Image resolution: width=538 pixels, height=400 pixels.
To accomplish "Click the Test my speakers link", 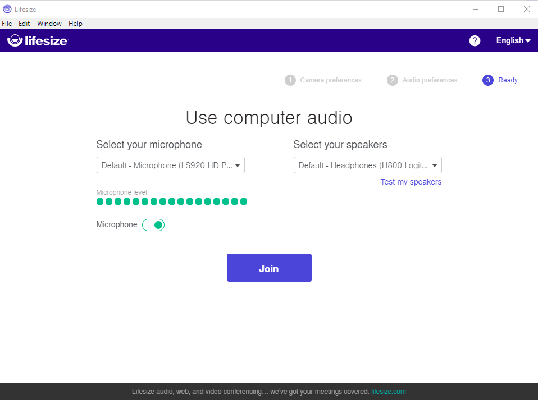I will pos(411,182).
